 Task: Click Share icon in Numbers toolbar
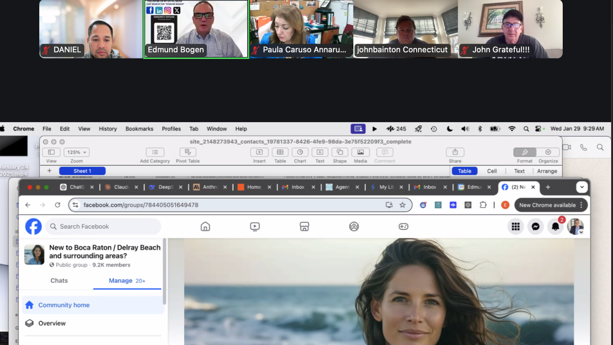pyautogui.click(x=455, y=152)
